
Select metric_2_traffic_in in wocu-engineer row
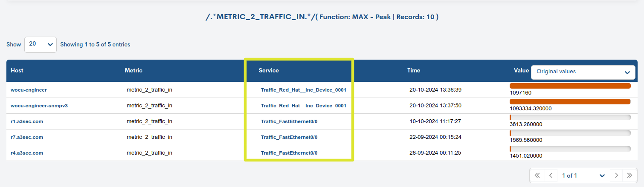coord(149,90)
